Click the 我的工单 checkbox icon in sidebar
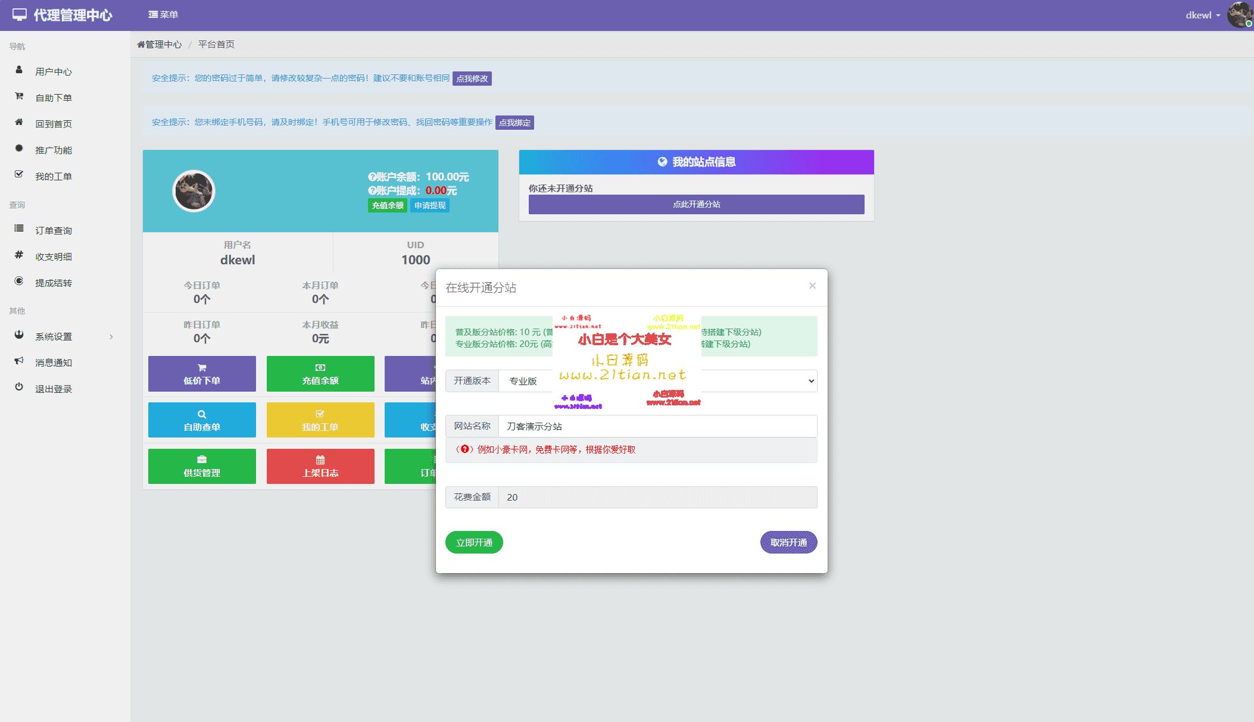Image resolution: width=1254 pixels, height=722 pixels. (19, 175)
